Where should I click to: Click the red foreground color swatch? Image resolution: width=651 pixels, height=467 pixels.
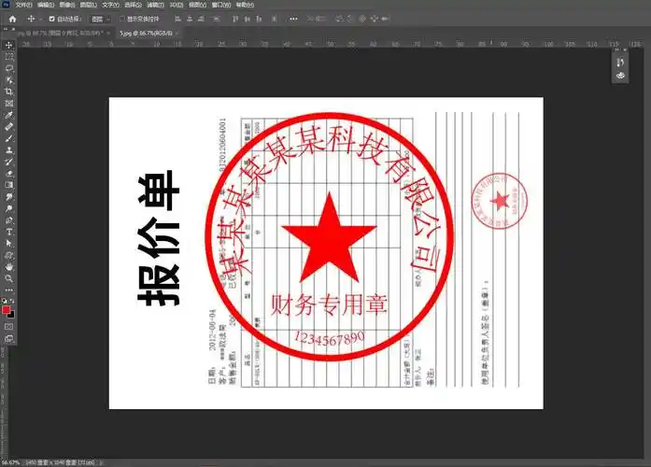[x=6, y=310]
